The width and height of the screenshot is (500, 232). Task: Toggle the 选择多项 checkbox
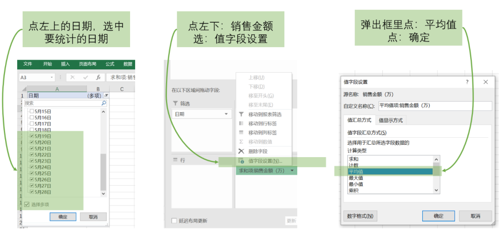(x=27, y=204)
